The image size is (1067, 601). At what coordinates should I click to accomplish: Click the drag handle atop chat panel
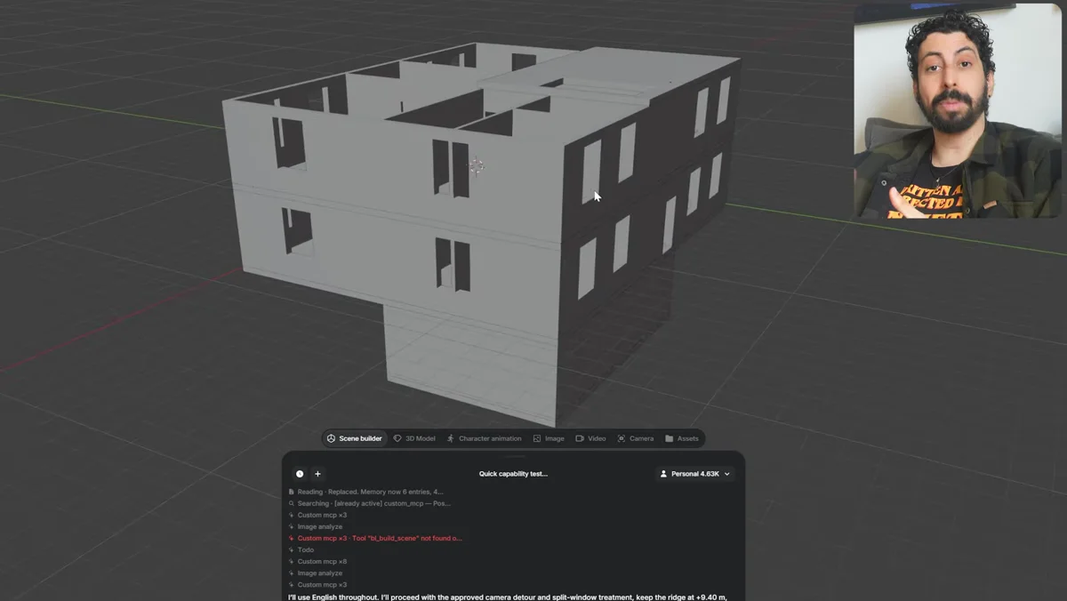click(x=514, y=456)
